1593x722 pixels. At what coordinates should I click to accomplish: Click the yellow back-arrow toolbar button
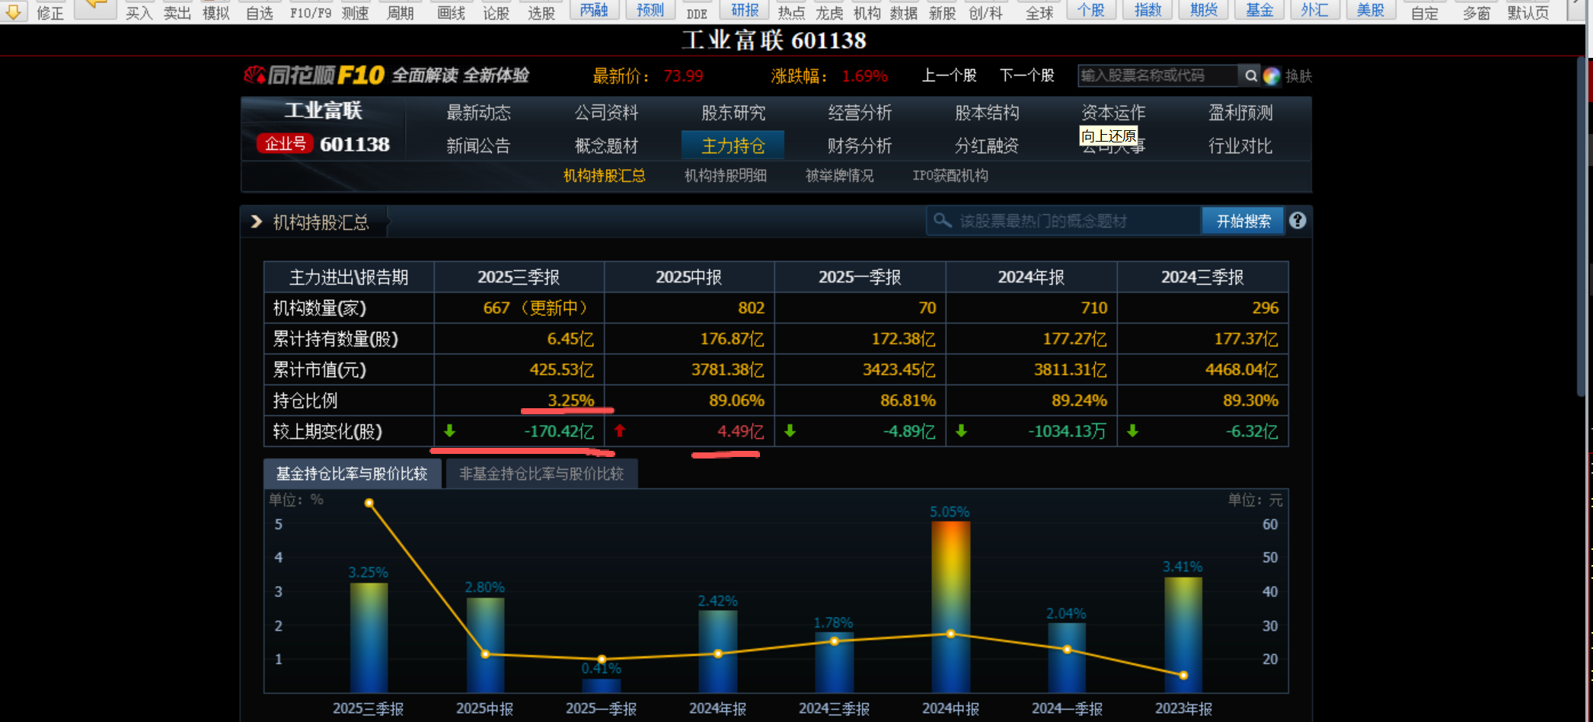tap(95, 8)
